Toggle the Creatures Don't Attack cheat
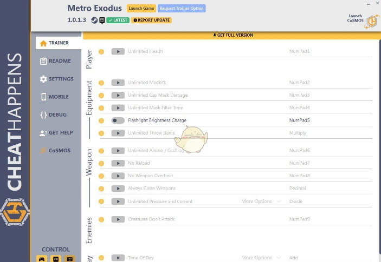This screenshot has width=381, height=262. (118, 219)
